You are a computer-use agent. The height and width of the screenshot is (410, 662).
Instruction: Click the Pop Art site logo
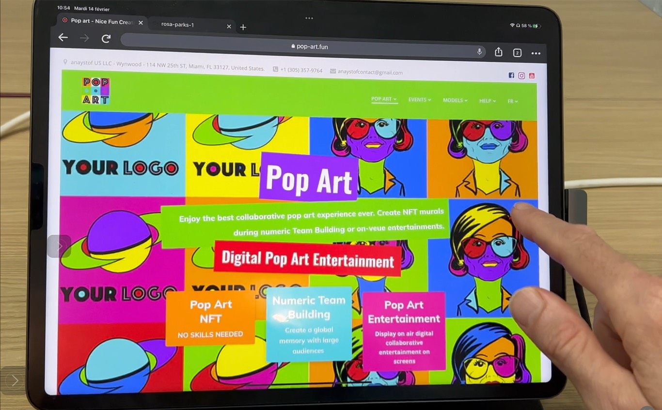95,91
